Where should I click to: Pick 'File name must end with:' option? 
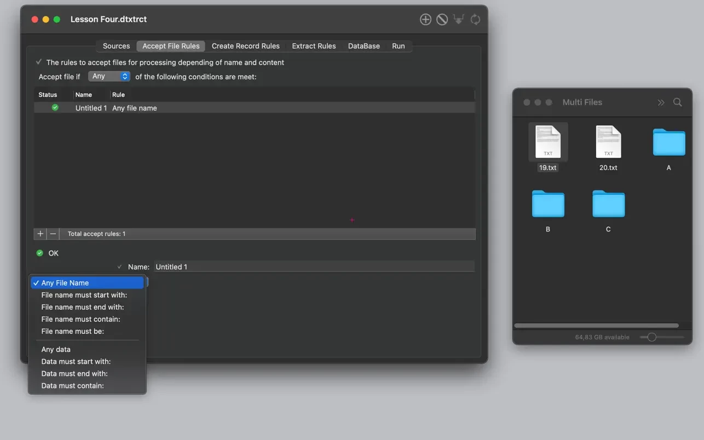click(x=83, y=307)
